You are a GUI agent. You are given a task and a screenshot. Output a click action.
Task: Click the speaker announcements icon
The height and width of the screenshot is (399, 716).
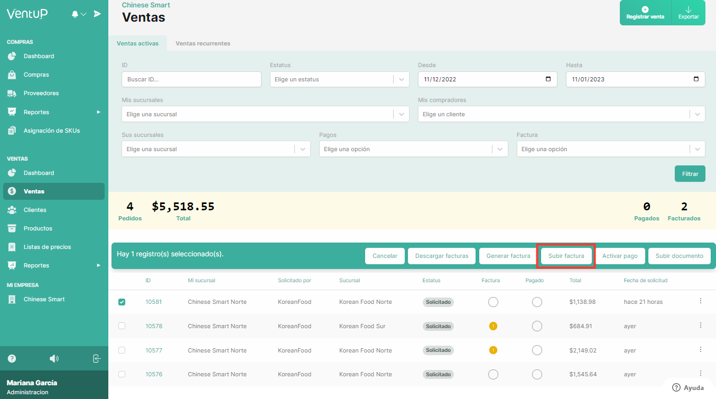coord(54,358)
